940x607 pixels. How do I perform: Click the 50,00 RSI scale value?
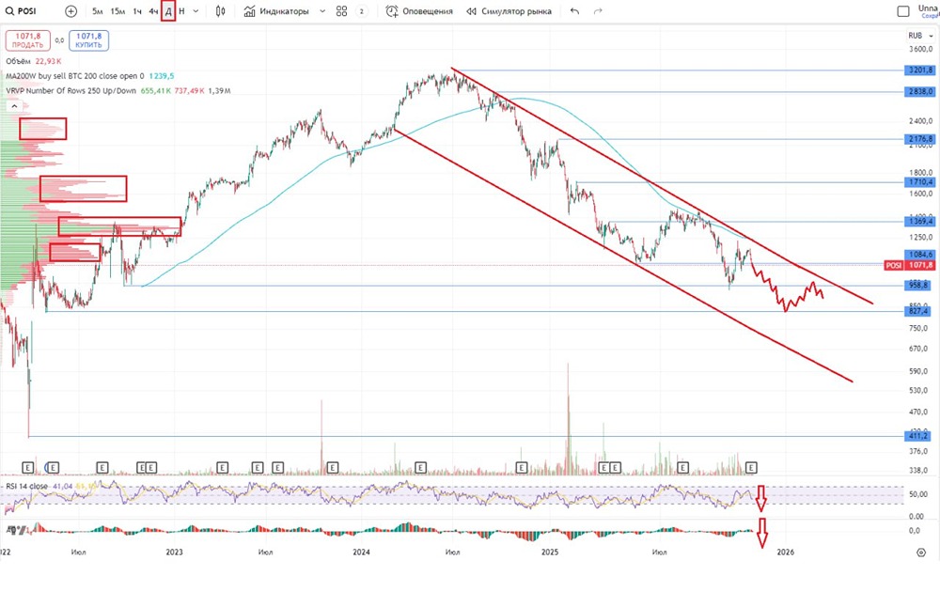916,494
